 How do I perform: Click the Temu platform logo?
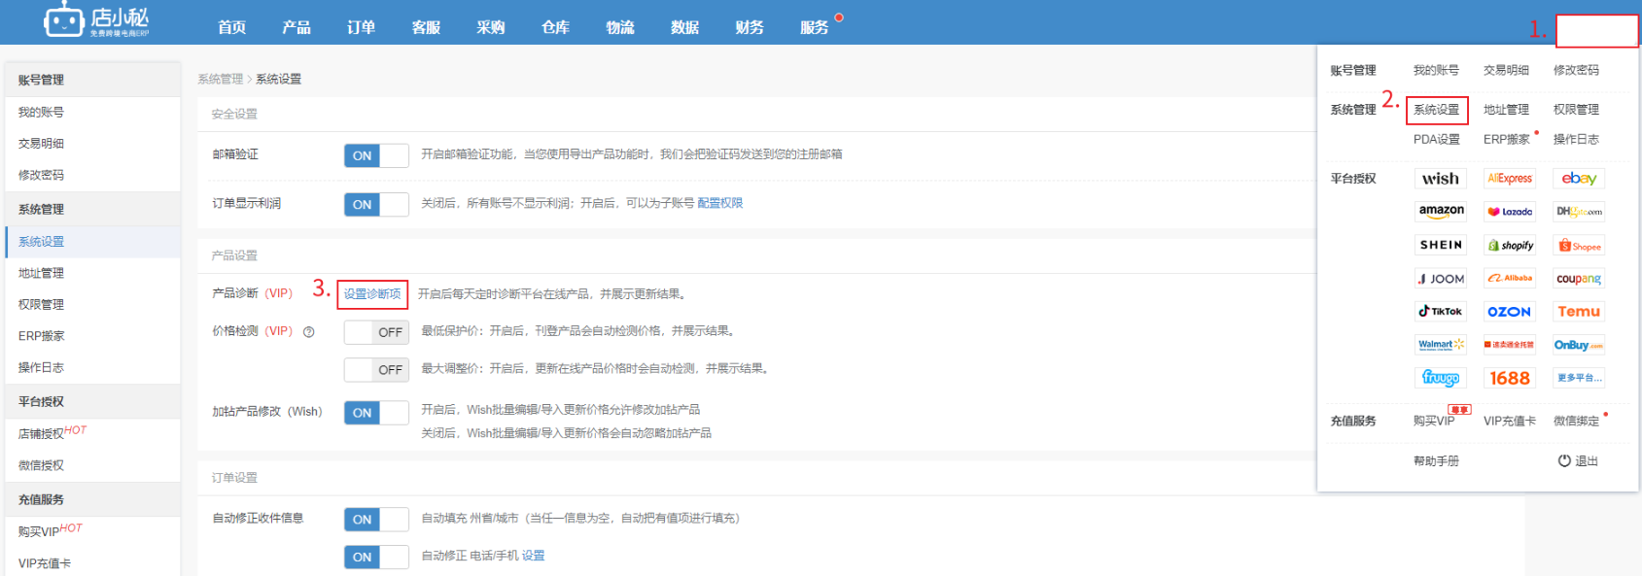click(x=1578, y=312)
